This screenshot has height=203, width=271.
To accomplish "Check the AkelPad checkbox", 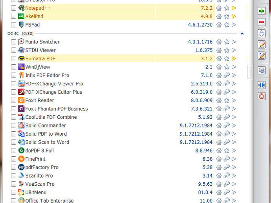I will 13,16.
